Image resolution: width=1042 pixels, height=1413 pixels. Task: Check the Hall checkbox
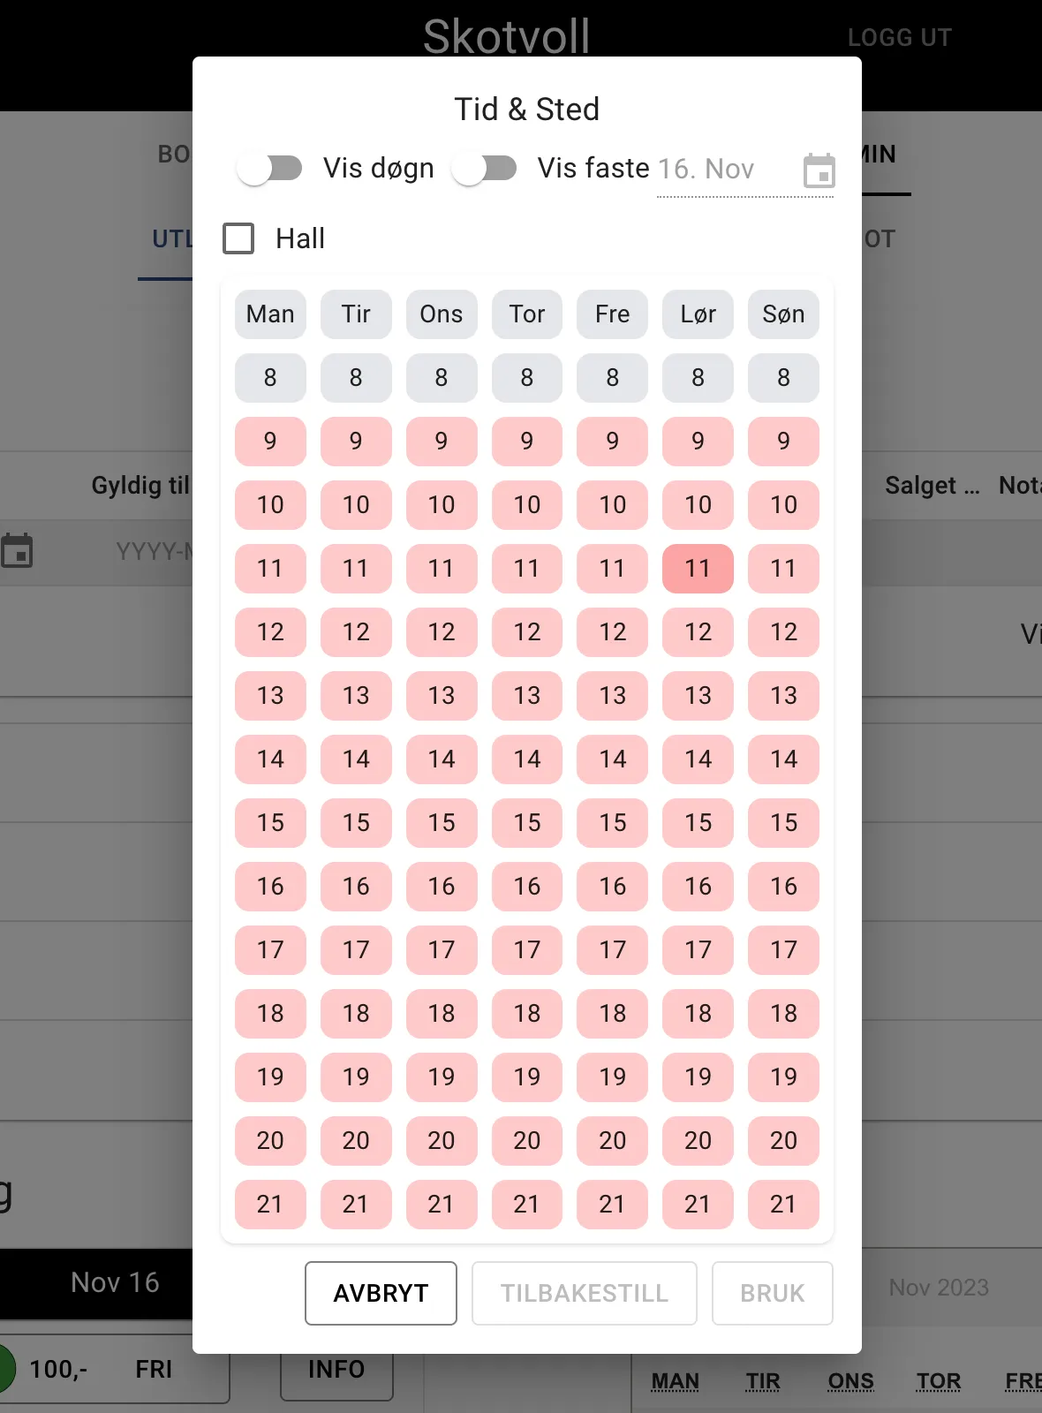tap(238, 238)
